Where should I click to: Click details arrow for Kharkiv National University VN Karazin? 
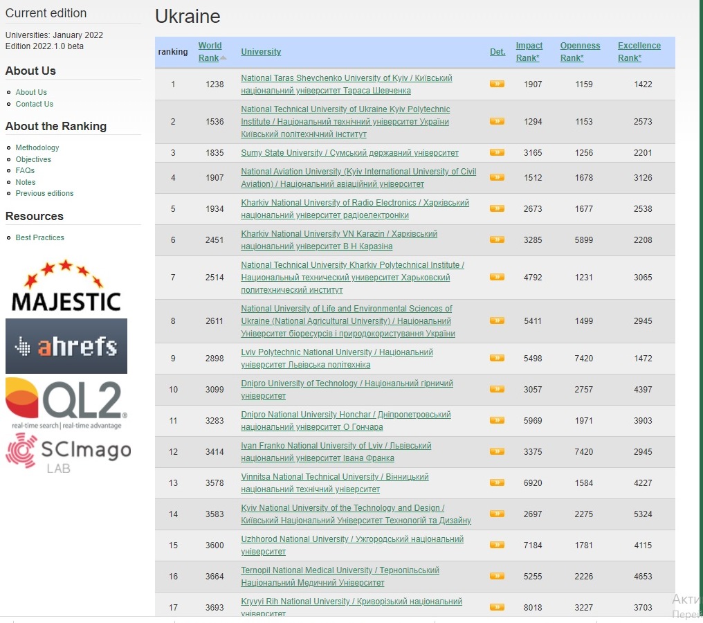point(497,240)
